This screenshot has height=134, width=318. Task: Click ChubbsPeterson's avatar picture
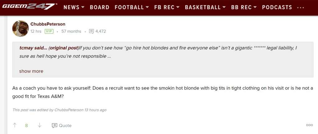21,28
